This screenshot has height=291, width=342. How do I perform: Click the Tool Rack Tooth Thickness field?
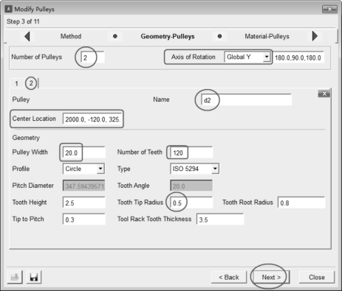[220, 220]
